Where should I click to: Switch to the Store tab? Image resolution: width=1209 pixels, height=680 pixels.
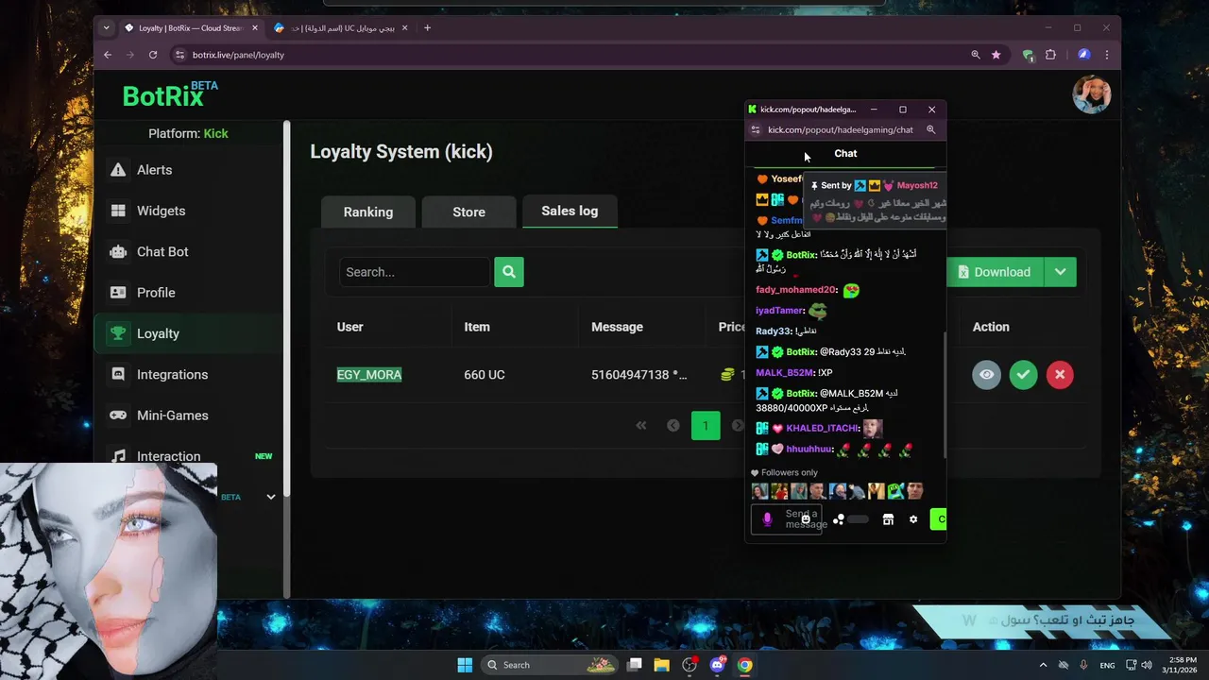click(x=468, y=212)
